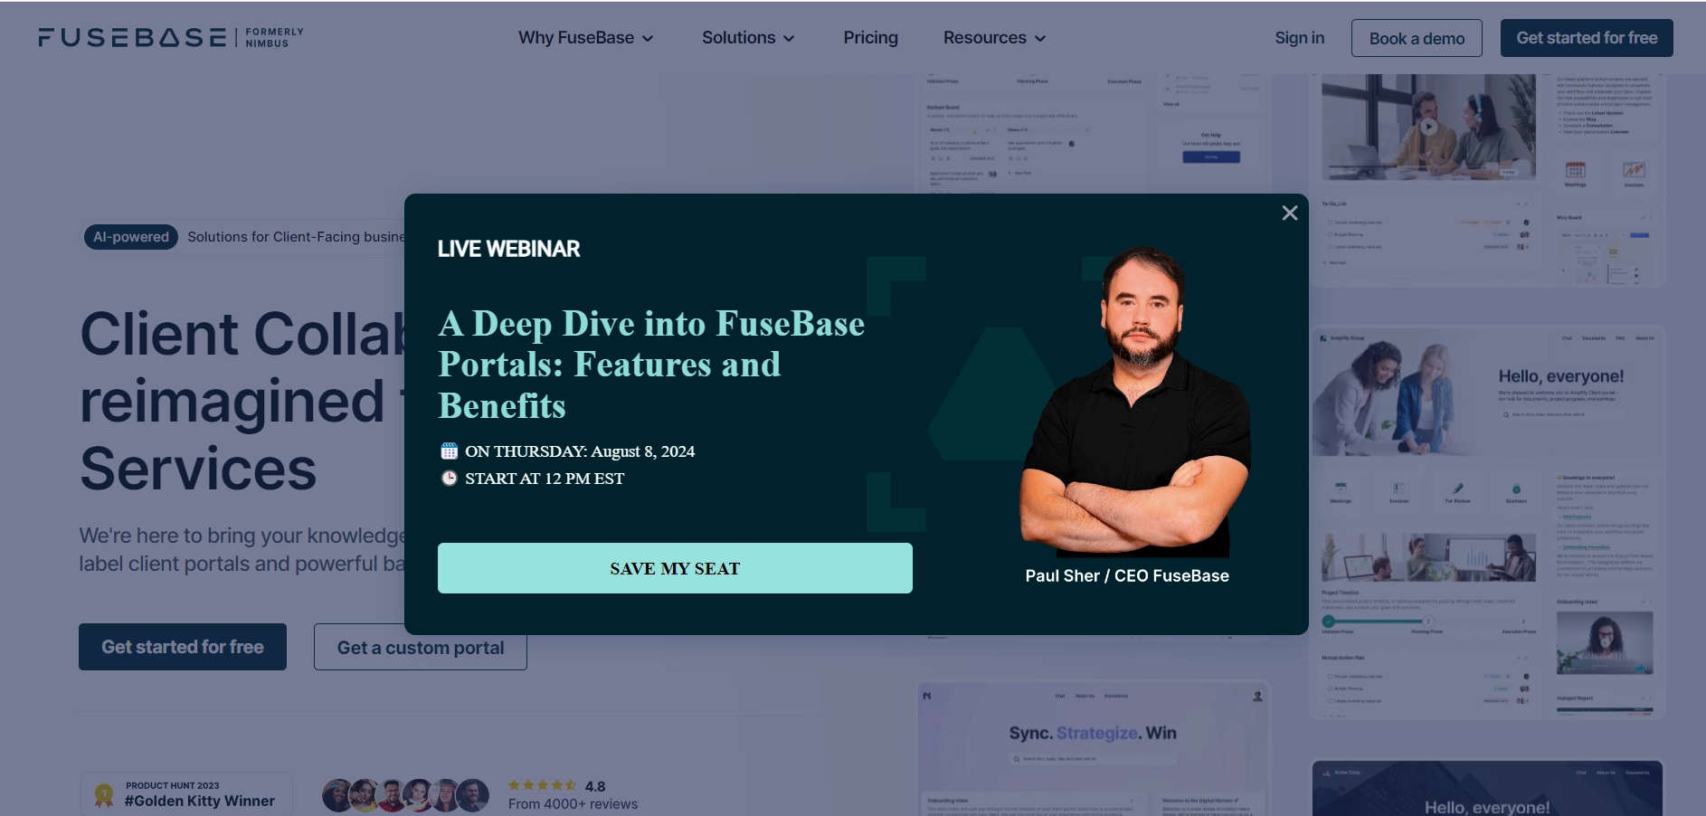The width and height of the screenshot is (1706, 816).
Task: Click the AI-powered badge
Action: [131, 237]
